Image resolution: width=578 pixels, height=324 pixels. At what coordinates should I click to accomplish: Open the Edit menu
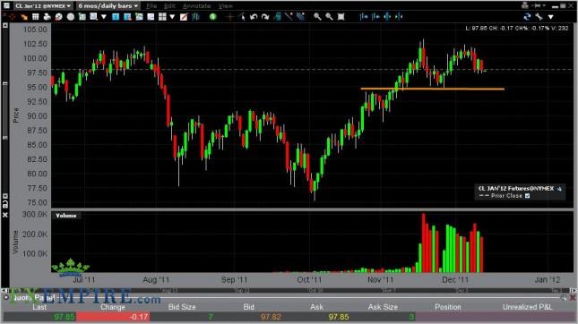pyautogui.click(x=169, y=6)
